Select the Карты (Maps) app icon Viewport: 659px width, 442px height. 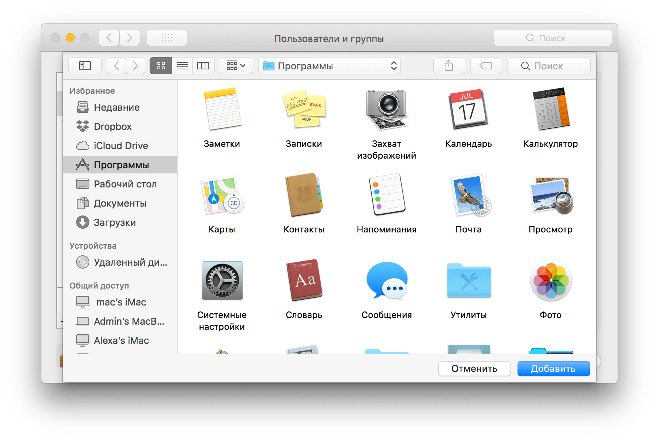pos(222,196)
